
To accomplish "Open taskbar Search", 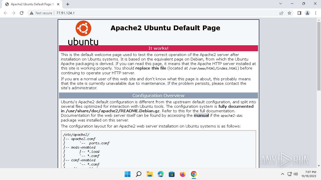I will coord(138,174).
